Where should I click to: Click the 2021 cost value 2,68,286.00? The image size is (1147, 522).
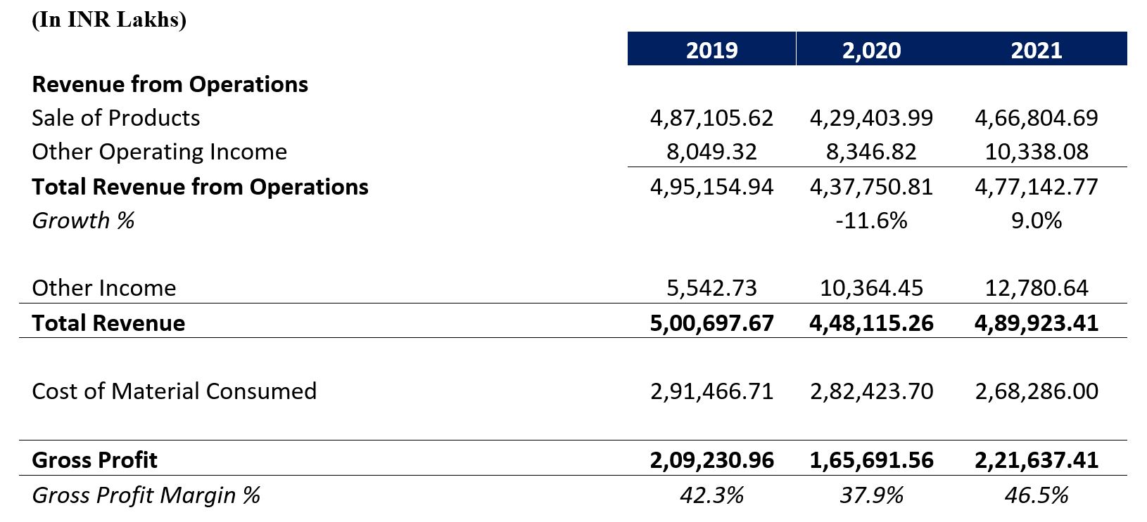point(1036,391)
